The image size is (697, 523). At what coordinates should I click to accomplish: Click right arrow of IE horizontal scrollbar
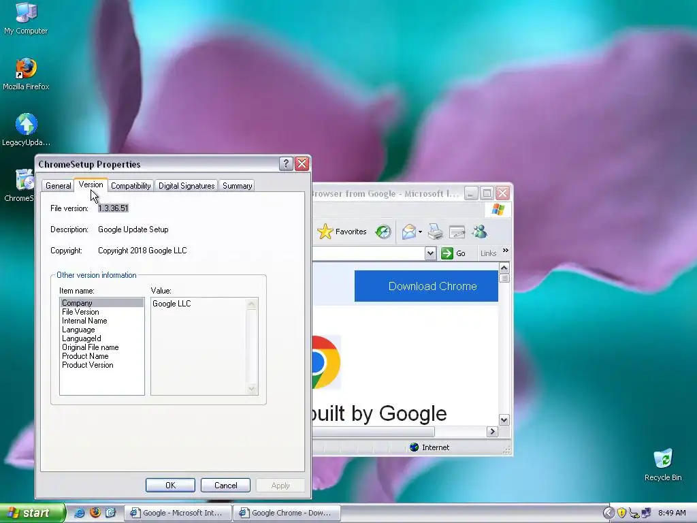pos(492,431)
